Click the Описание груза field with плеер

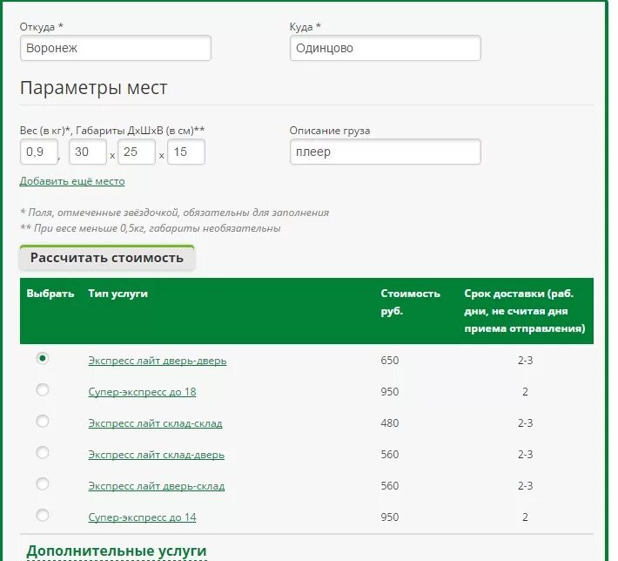click(x=385, y=152)
